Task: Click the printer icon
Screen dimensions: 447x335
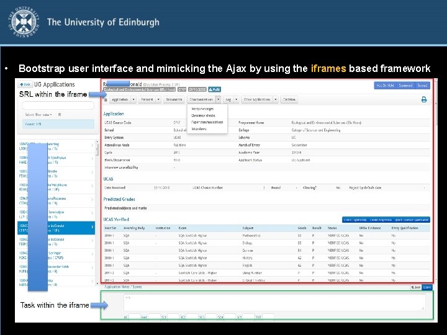Action: click(x=424, y=99)
